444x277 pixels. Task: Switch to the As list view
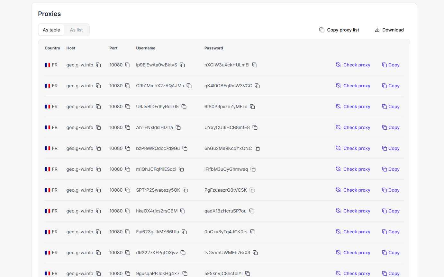pyautogui.click(x=76, y=30)
